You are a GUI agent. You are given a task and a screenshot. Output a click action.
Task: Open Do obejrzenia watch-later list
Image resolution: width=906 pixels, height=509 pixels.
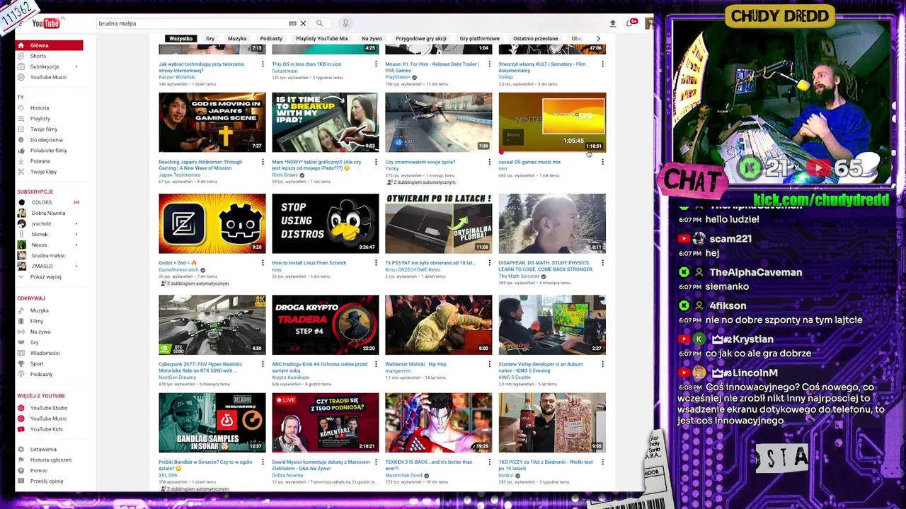point(49,140)
